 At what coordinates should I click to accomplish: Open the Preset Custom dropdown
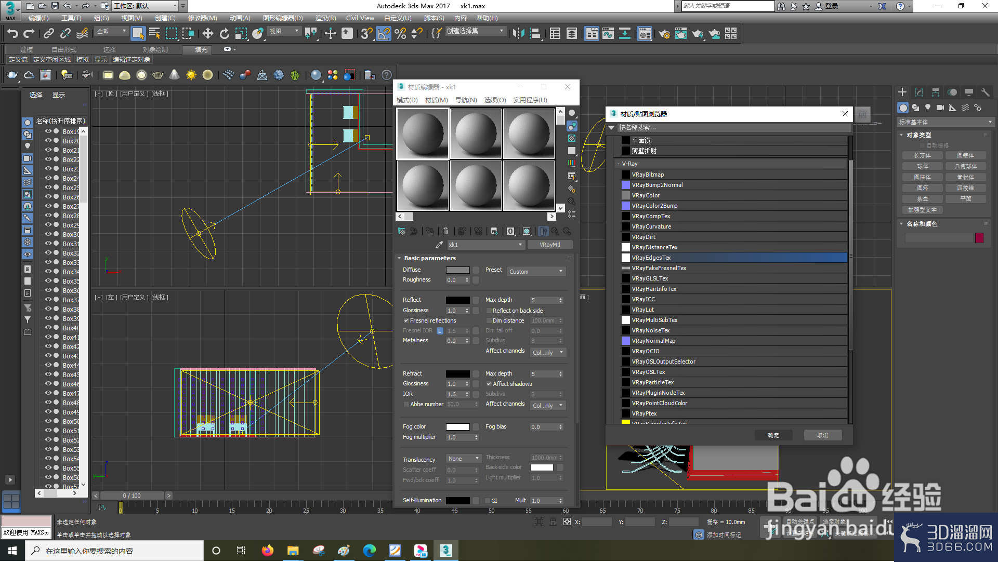click(536, 272)
